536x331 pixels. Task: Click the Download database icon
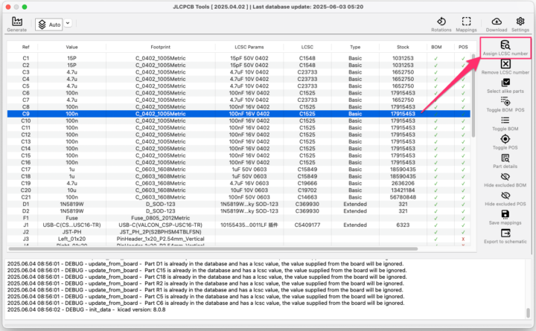[497, 23]
